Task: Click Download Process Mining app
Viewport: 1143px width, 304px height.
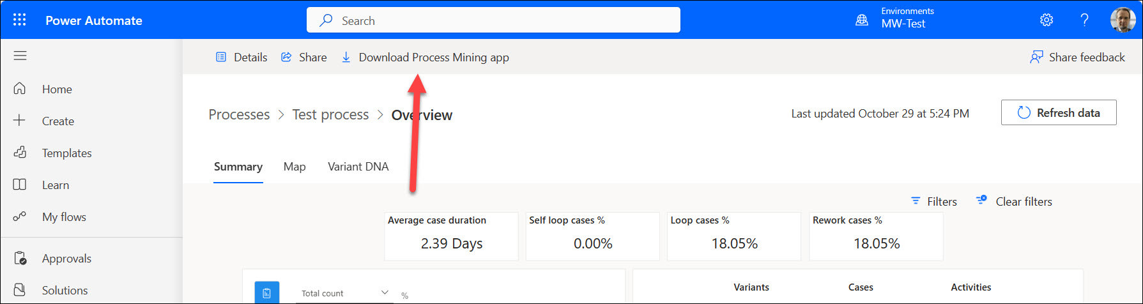Action: tap(433, 57)
